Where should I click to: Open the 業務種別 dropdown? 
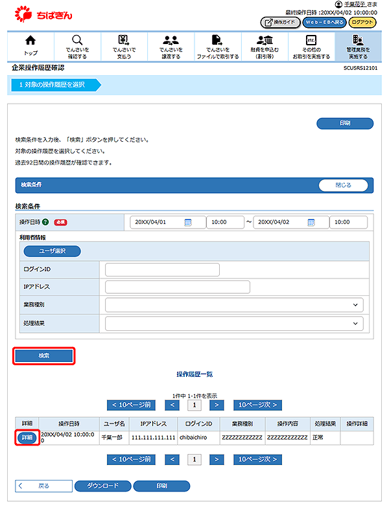coord(234,305)
